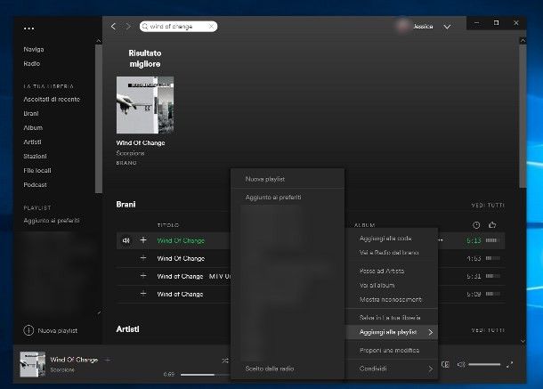543x389 pixels.
Task: Toggle shuffle in the player bar
Action: pos(225,361)
